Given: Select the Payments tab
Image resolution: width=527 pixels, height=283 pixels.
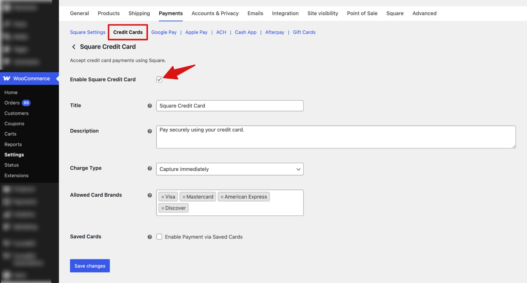Looking at the screenshot, I should coord(171,13).
